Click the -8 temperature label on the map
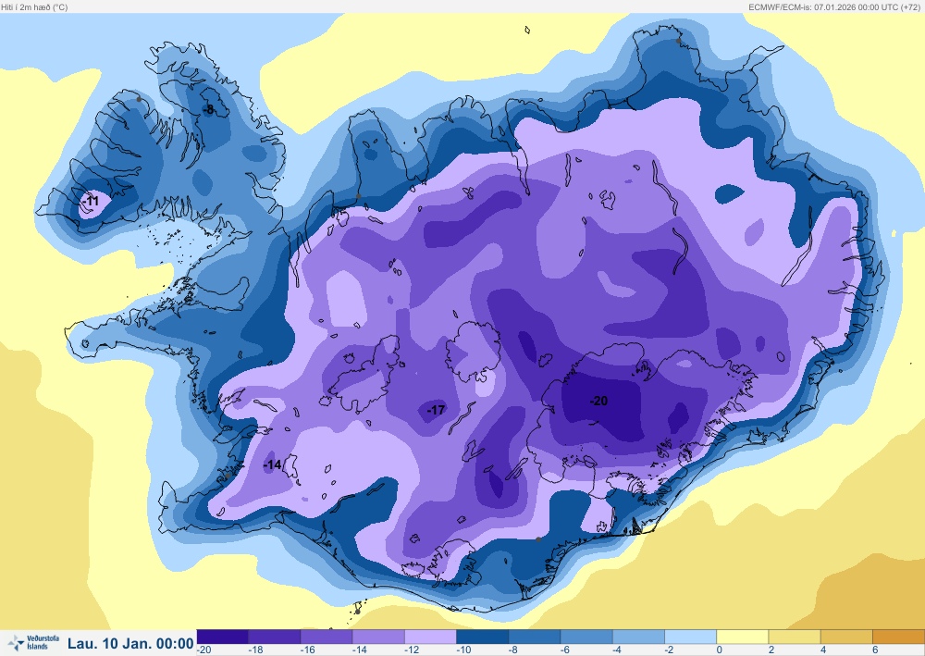 pyautogui.click(x=208, y=109)
